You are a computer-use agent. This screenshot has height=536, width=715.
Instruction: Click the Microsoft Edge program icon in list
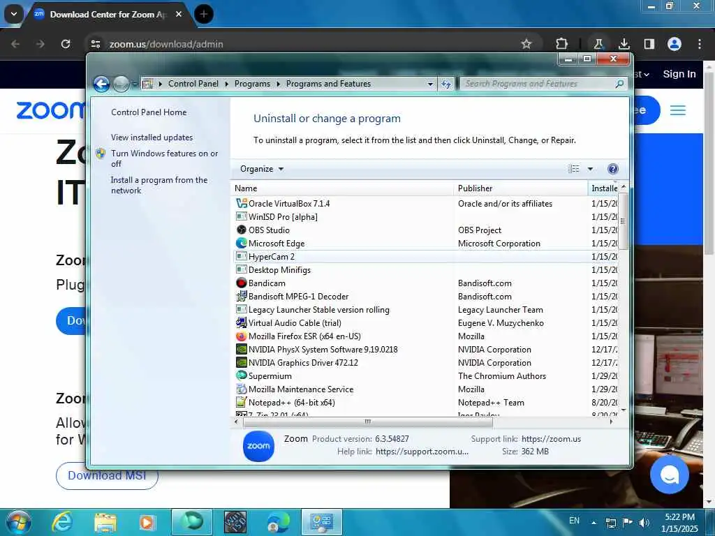(241, 243)
